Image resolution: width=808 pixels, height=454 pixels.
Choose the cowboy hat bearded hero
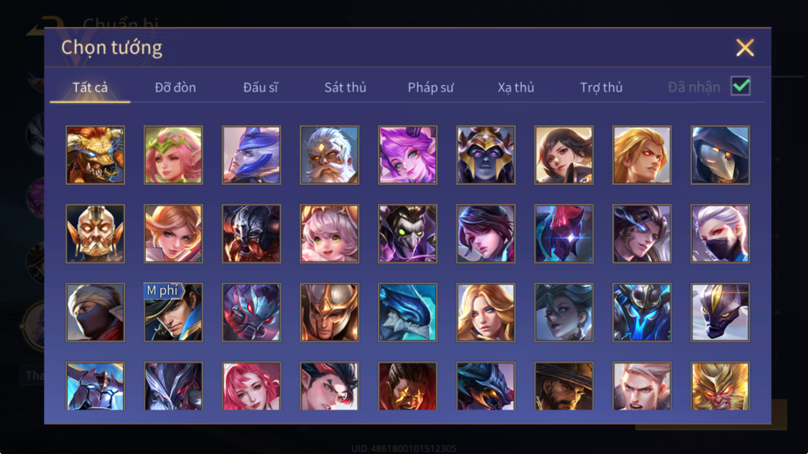564,386
